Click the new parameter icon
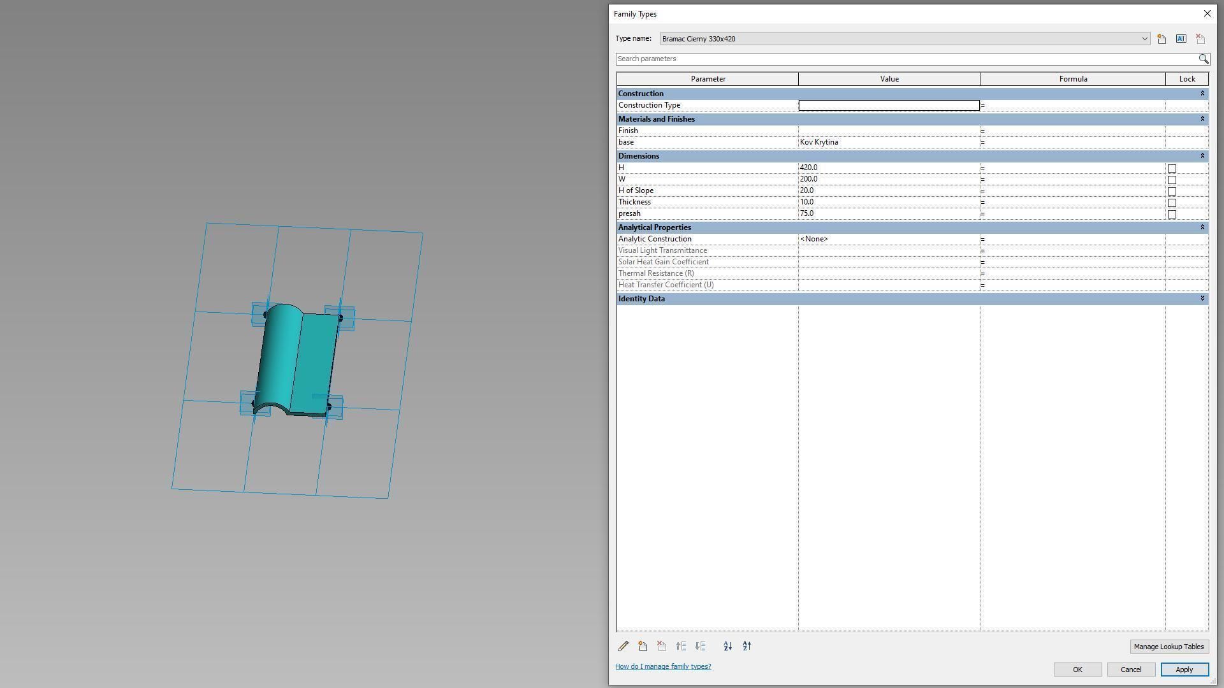Viewport: 1224px width, 688px height. coord(643,646)
